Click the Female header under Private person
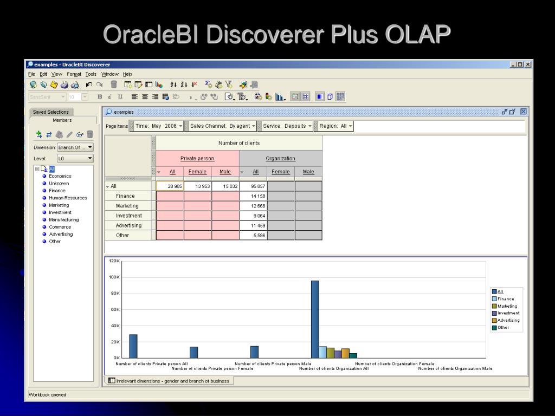The width and height of the screenshot is (555, 416). click(197, 172)
